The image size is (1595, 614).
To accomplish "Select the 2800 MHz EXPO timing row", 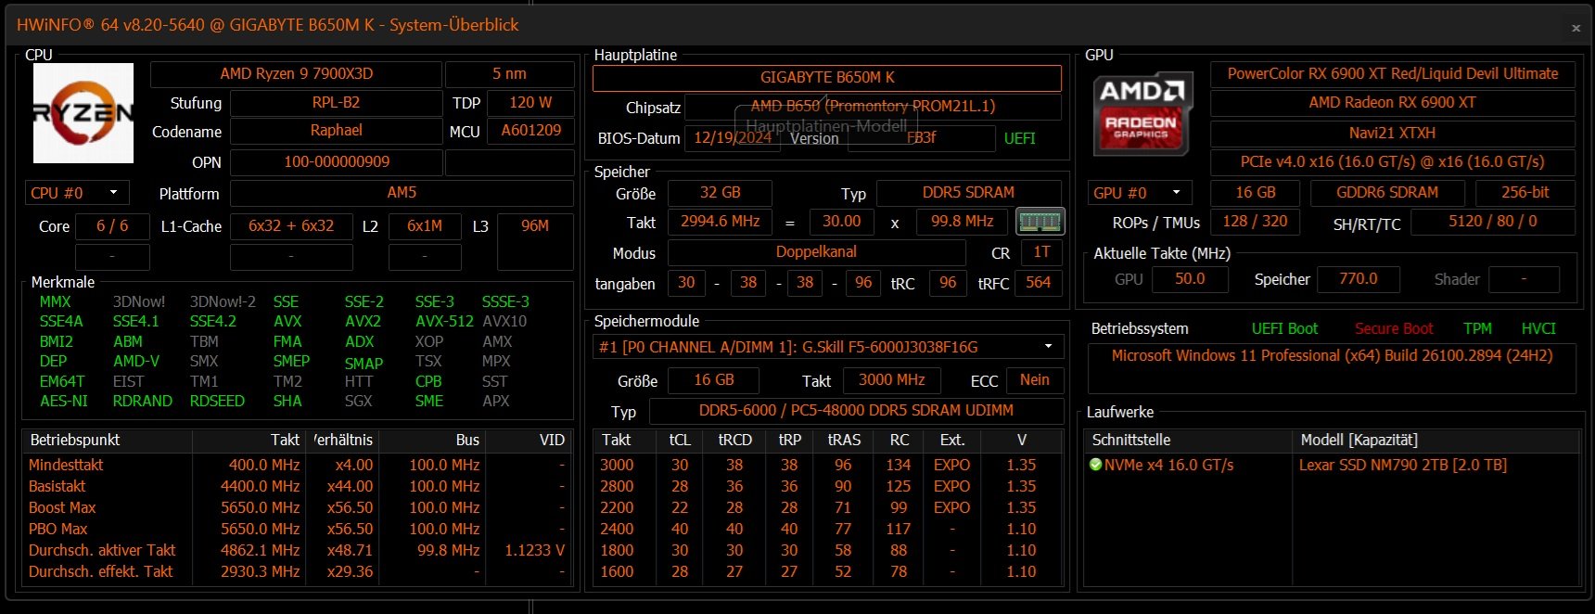I will click(829, 486).
